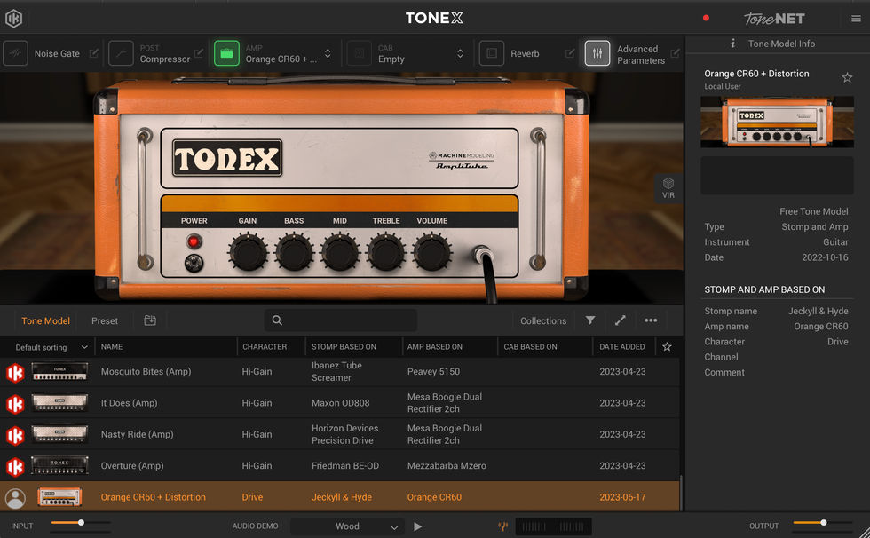
Task: Enable the Reverb module
Action: (491, 54)
